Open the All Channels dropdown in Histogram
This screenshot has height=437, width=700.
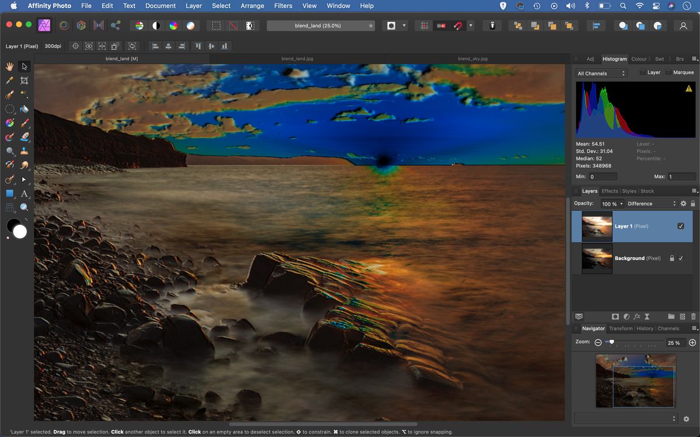(601, 73)
